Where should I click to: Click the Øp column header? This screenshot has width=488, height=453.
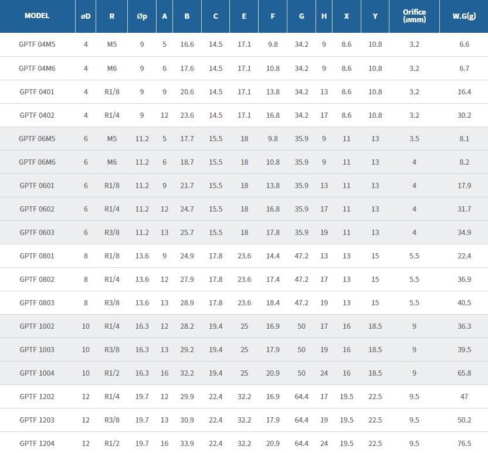141,16
